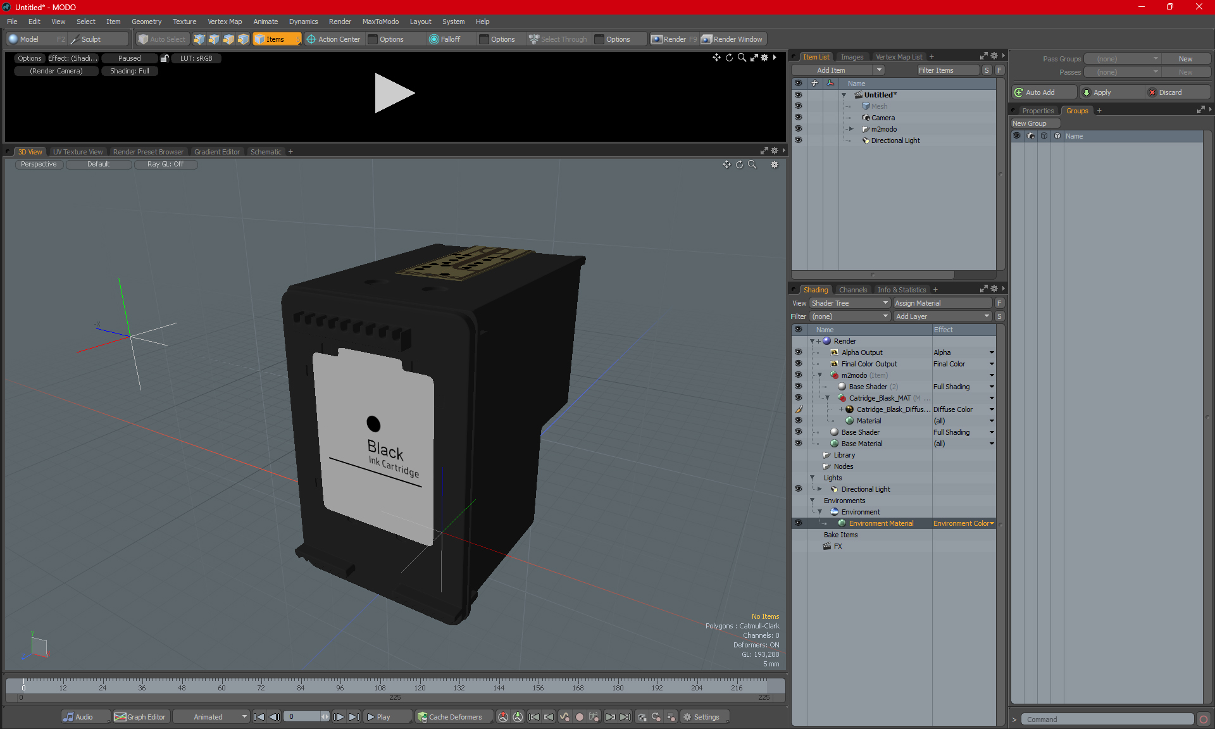Zoom tool icon in 3D viewport
Viewport: 1215px width, 729px height.
(752, 165)
